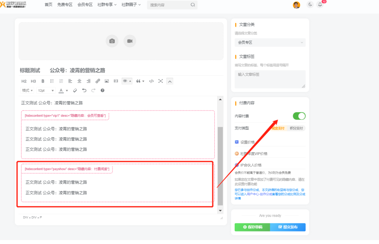Undo the last edit with the undo icon

84,90
